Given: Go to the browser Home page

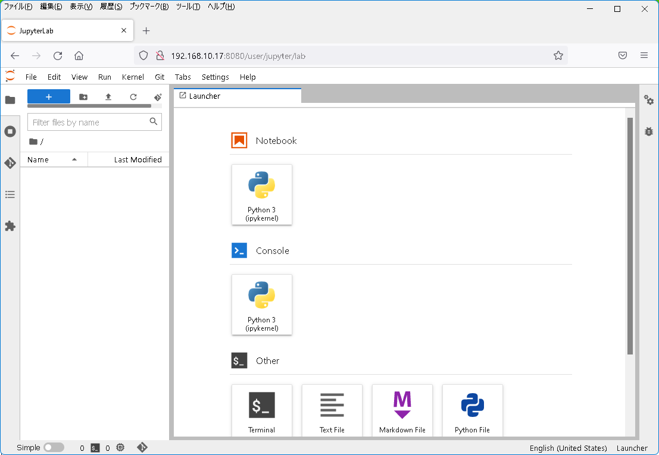Looking at the screenshot, I should click(79, 56).
